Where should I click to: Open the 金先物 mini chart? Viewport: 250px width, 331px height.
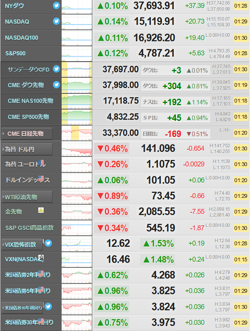click(77, 212)
